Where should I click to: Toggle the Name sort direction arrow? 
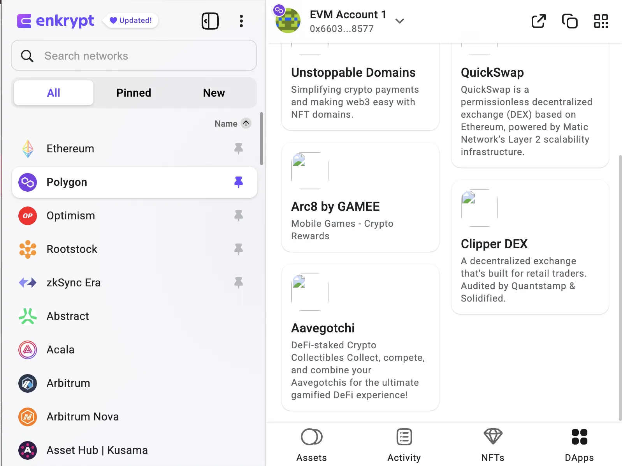pos(246,124)
